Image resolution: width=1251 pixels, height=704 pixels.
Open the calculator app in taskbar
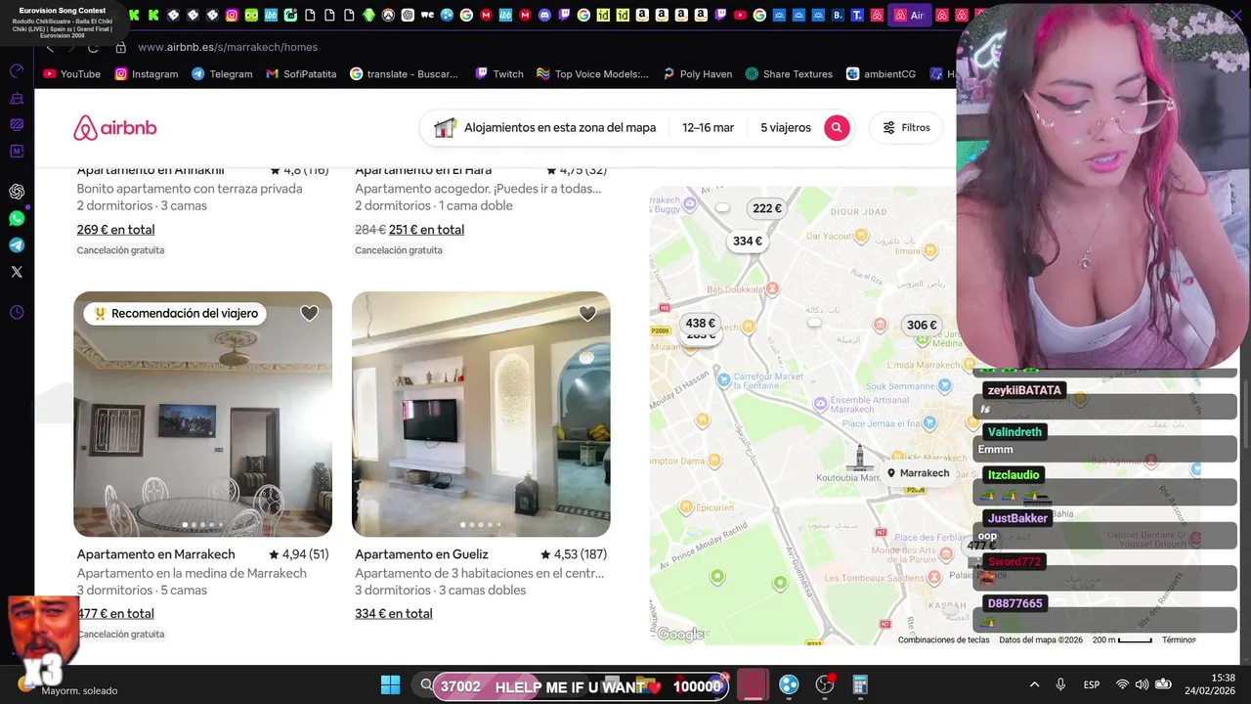[x=860, y=685]
